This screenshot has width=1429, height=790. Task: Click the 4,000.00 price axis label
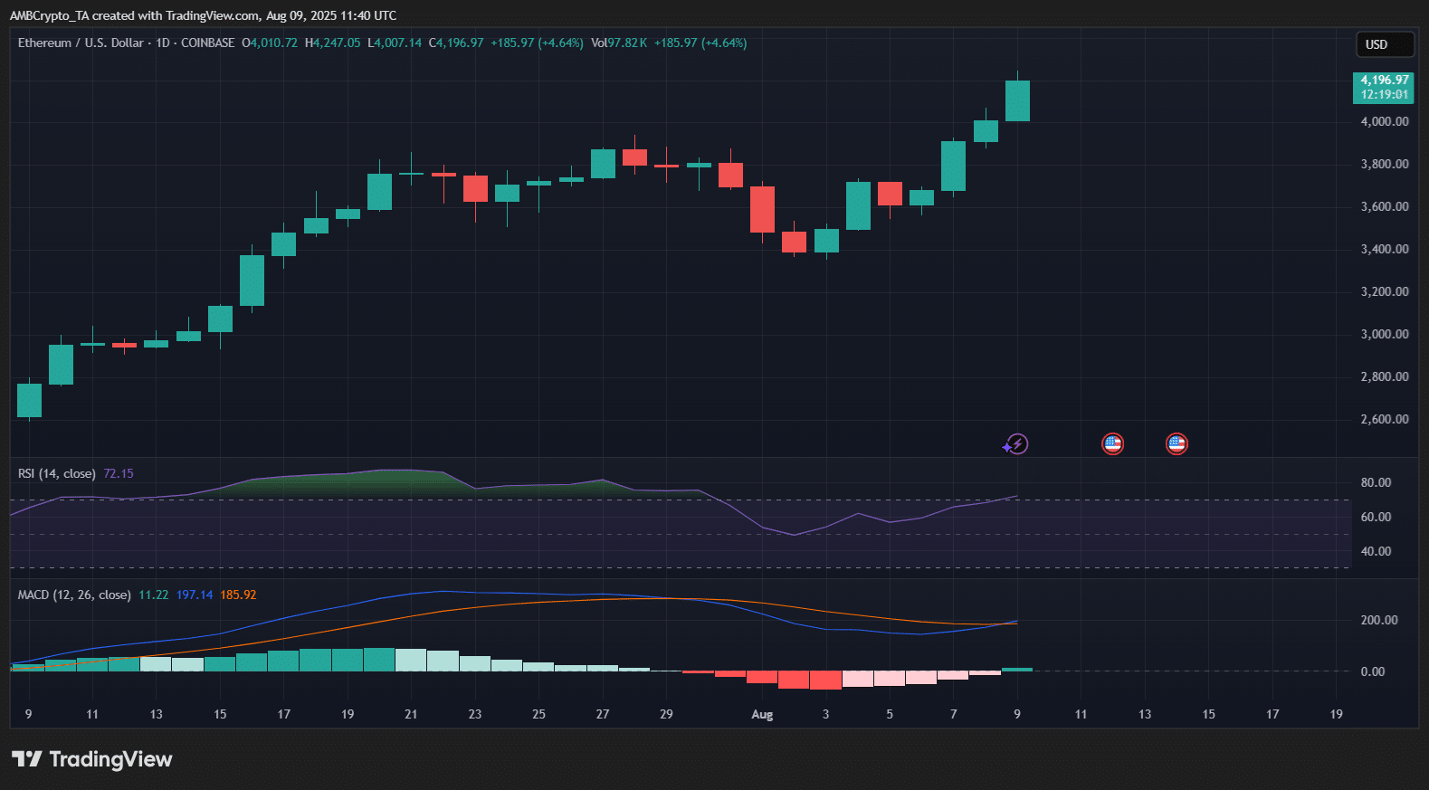[x=1385, y=122]
